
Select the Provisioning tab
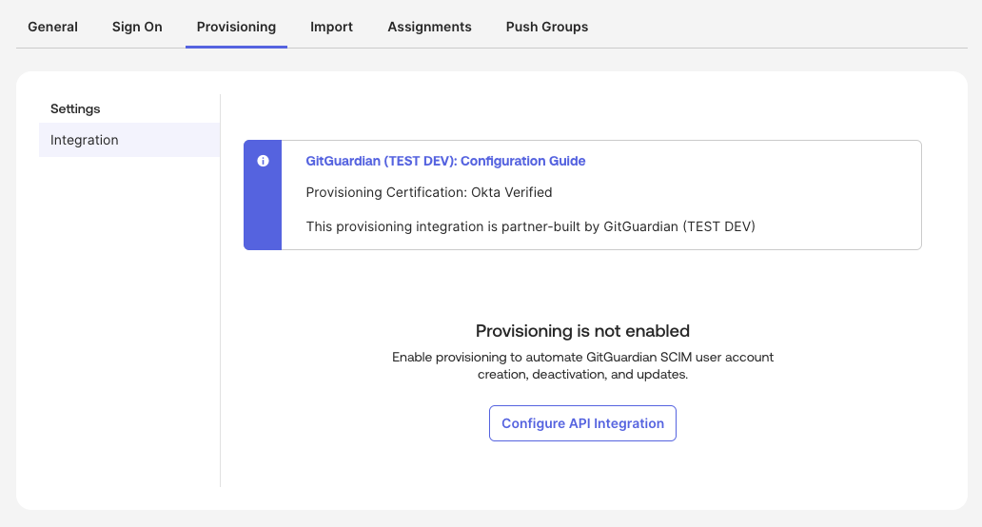[x=236, y=27]
